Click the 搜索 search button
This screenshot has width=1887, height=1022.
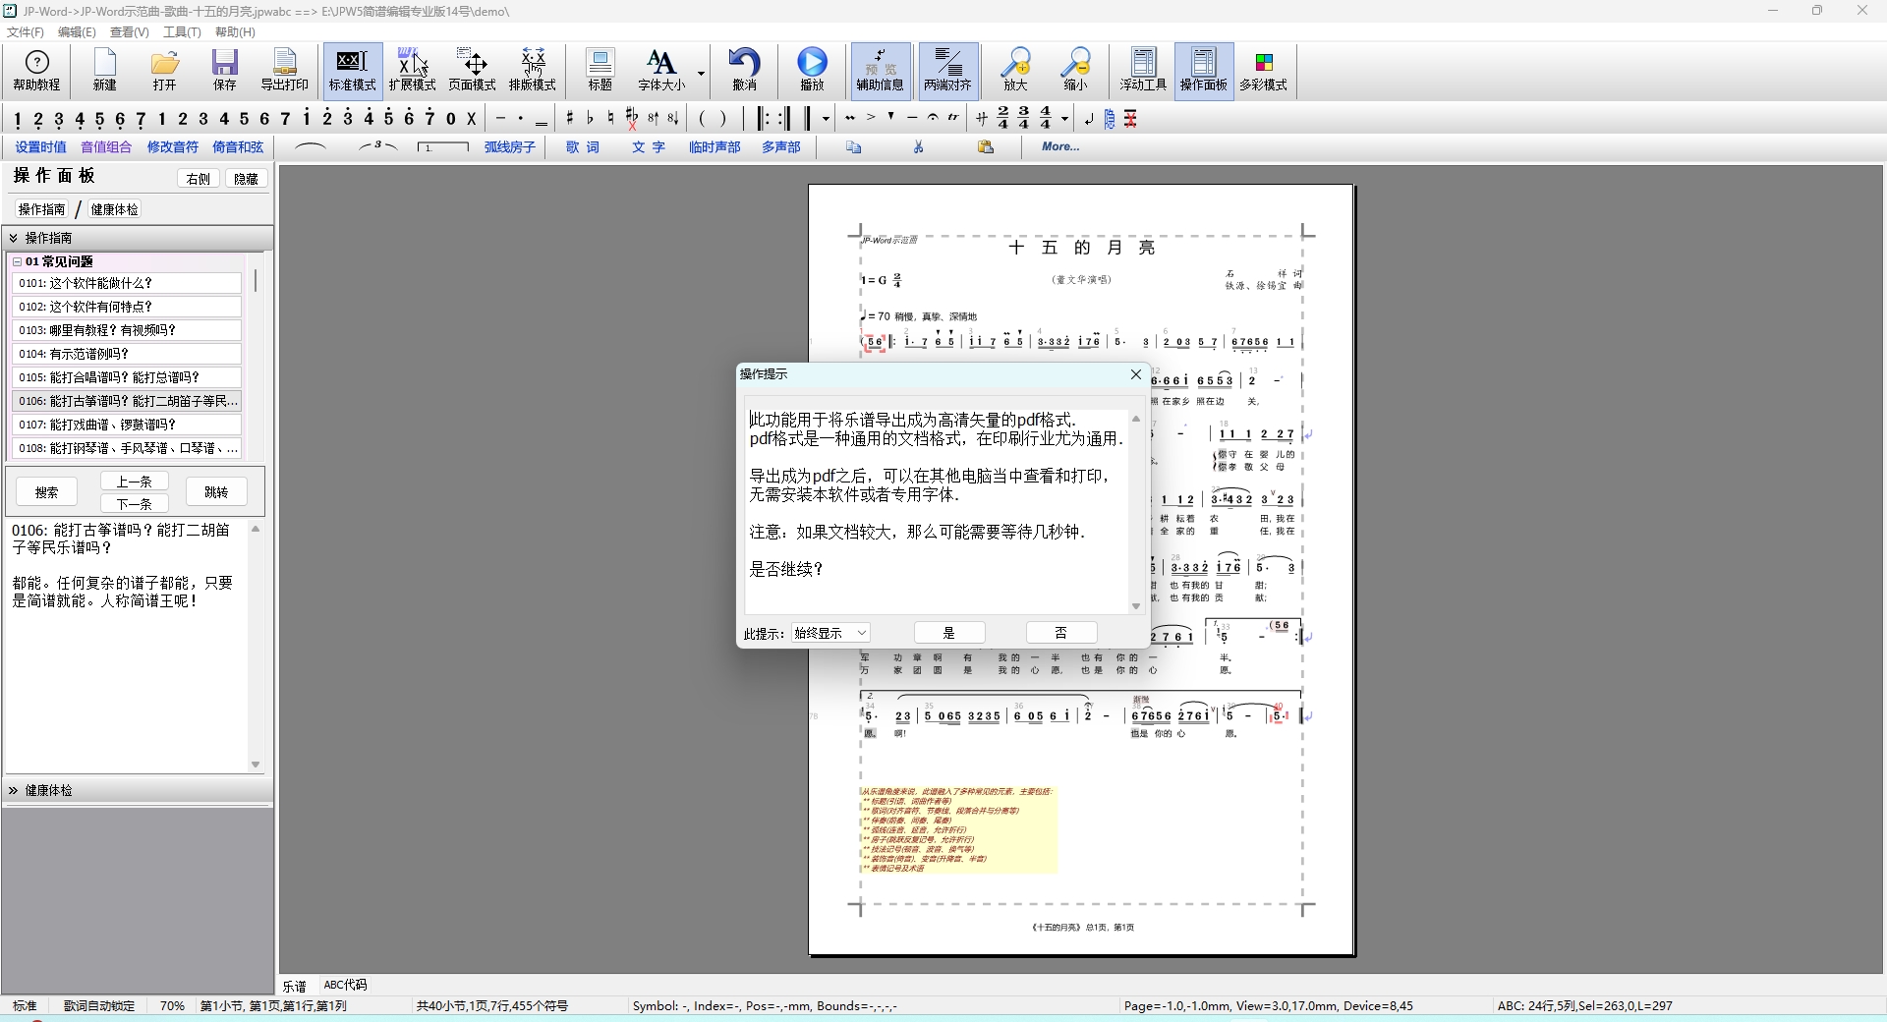[46, 492]
